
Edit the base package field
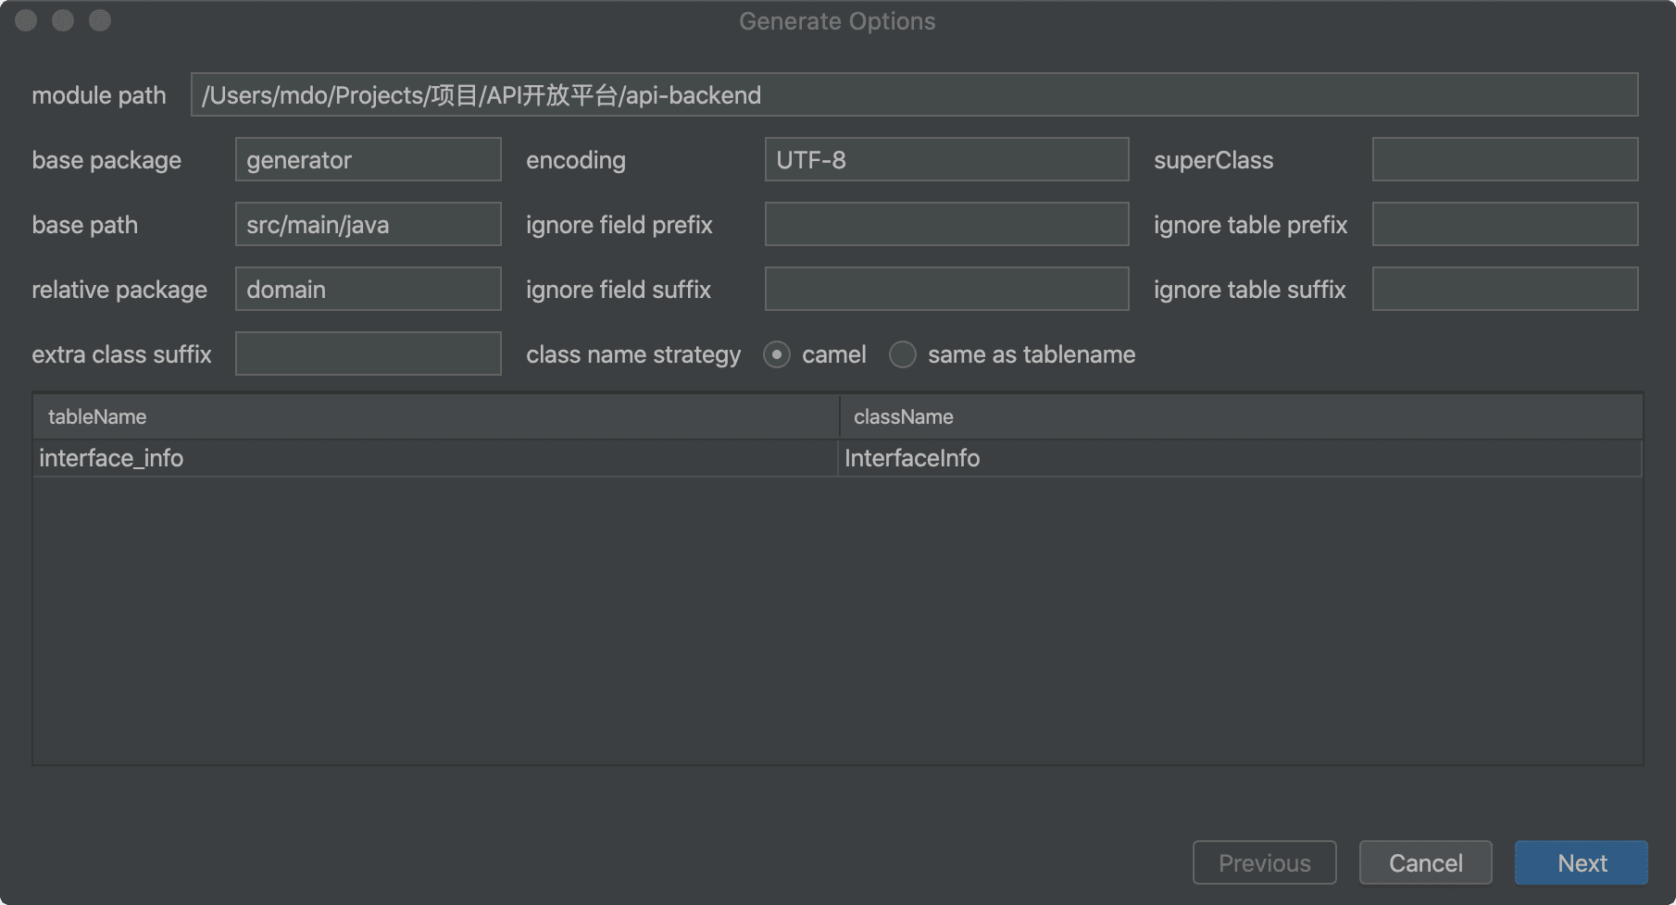[x=368, y=160]
